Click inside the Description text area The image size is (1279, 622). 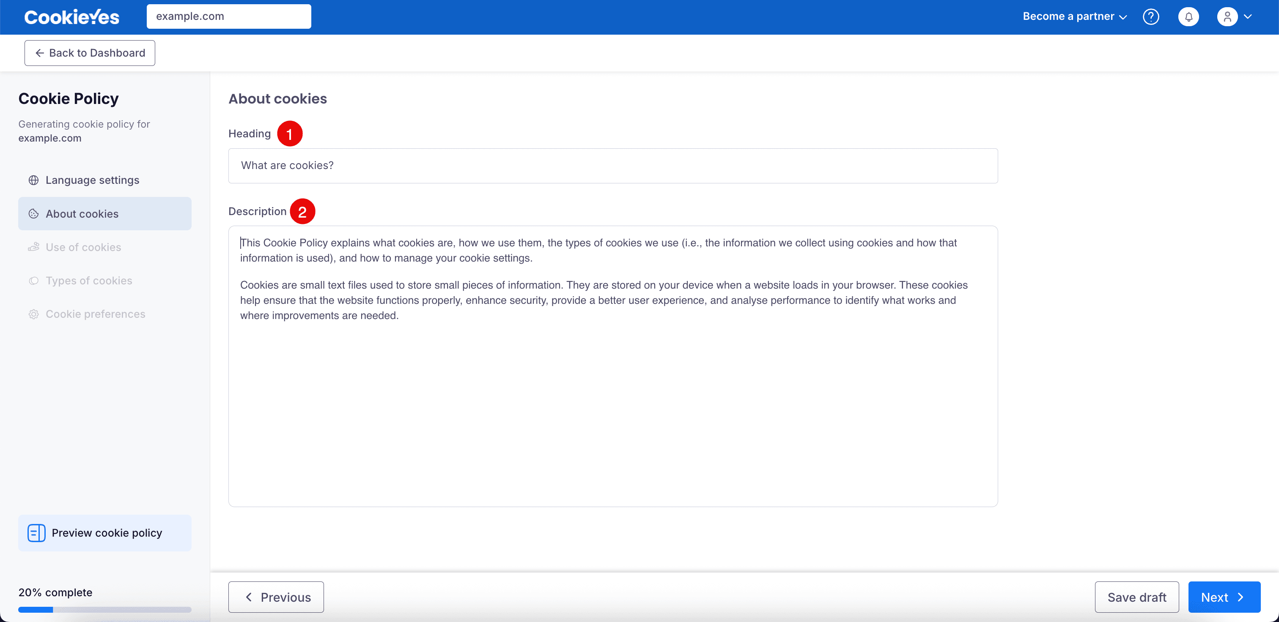coord(613,366)
